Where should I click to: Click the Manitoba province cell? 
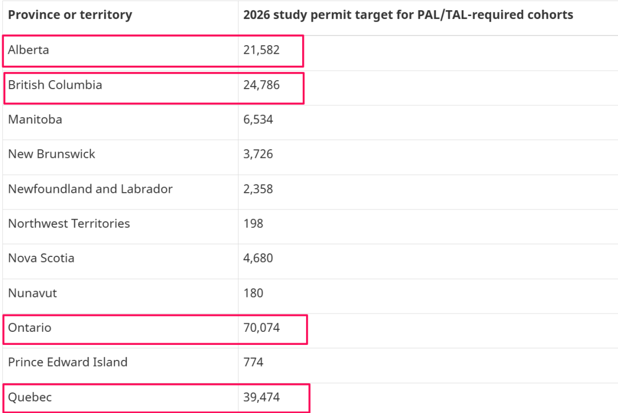pyautogui.click(x=35, y=120)
